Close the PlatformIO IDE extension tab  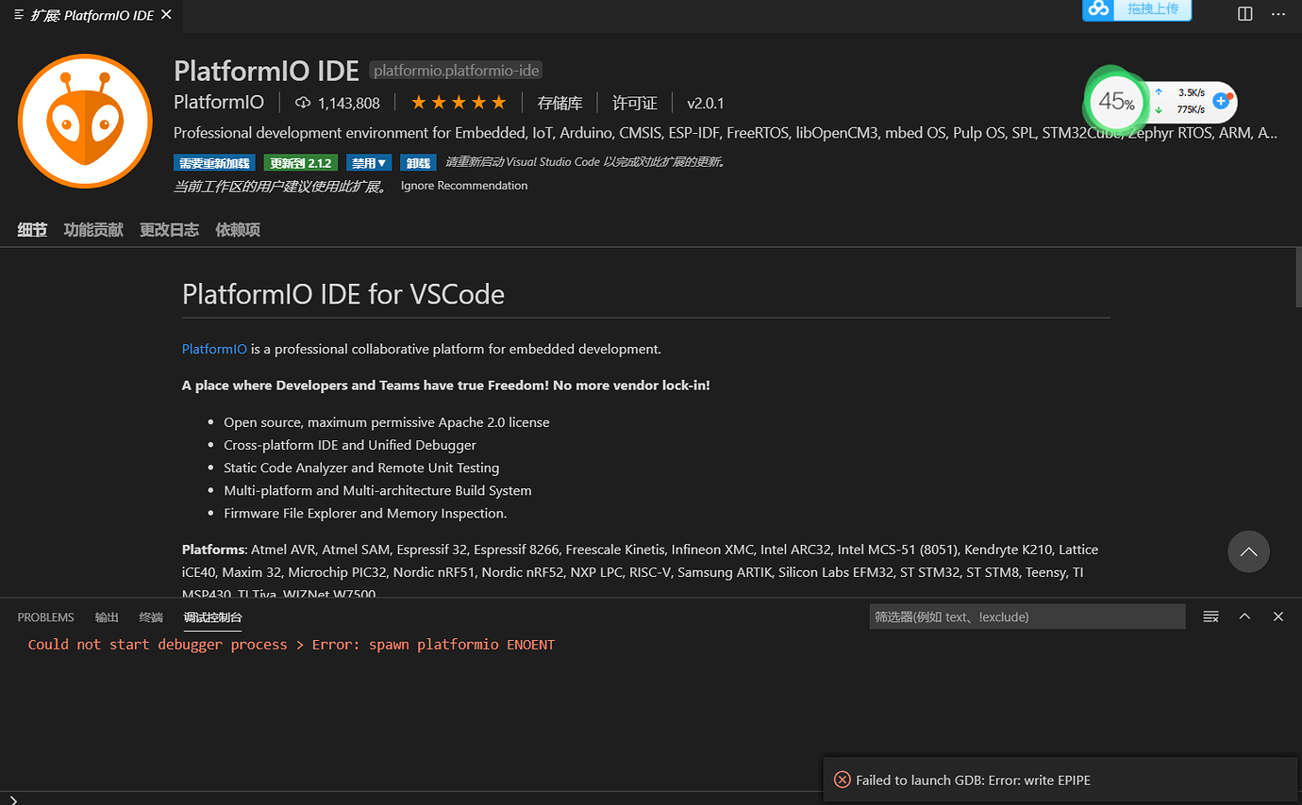point(167,15)
